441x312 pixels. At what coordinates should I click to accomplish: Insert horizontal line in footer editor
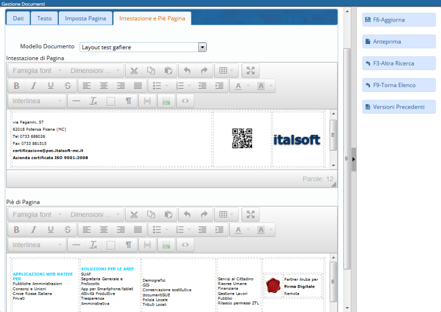pyautogui.click(x=76, y=245)
